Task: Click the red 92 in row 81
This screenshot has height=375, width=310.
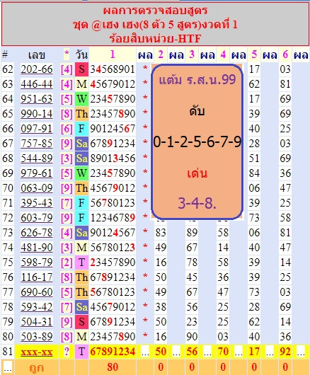Action: (285, 352)
